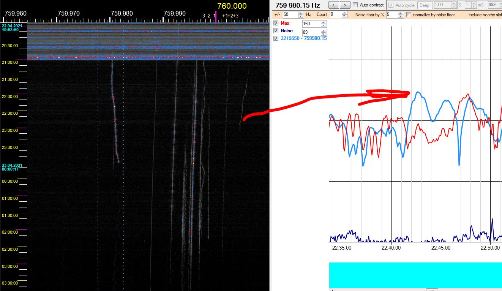
Task: Click the 03:30:00 time label
Action: click(x=9, y=283)
